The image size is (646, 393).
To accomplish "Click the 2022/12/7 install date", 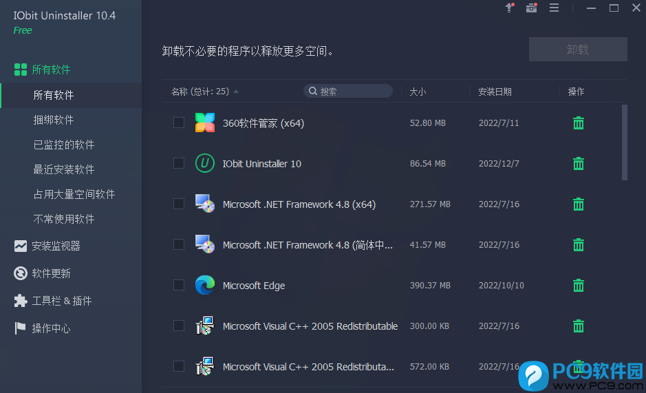I will 499,164.
